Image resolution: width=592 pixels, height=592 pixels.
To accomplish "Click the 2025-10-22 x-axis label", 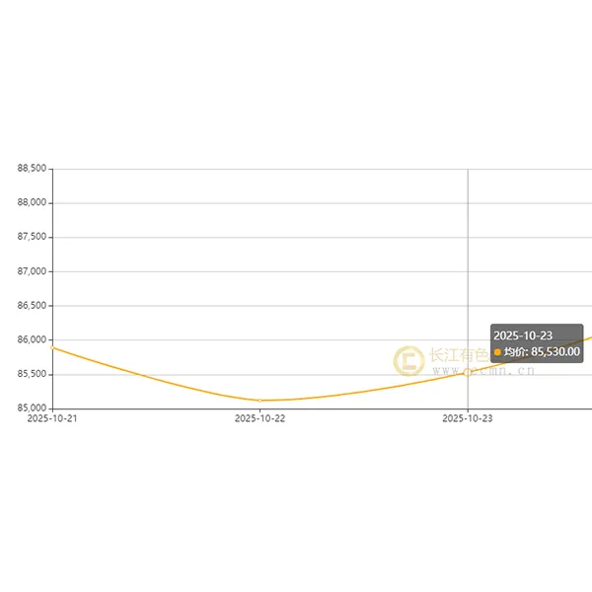I will click(x=259, y=418).
